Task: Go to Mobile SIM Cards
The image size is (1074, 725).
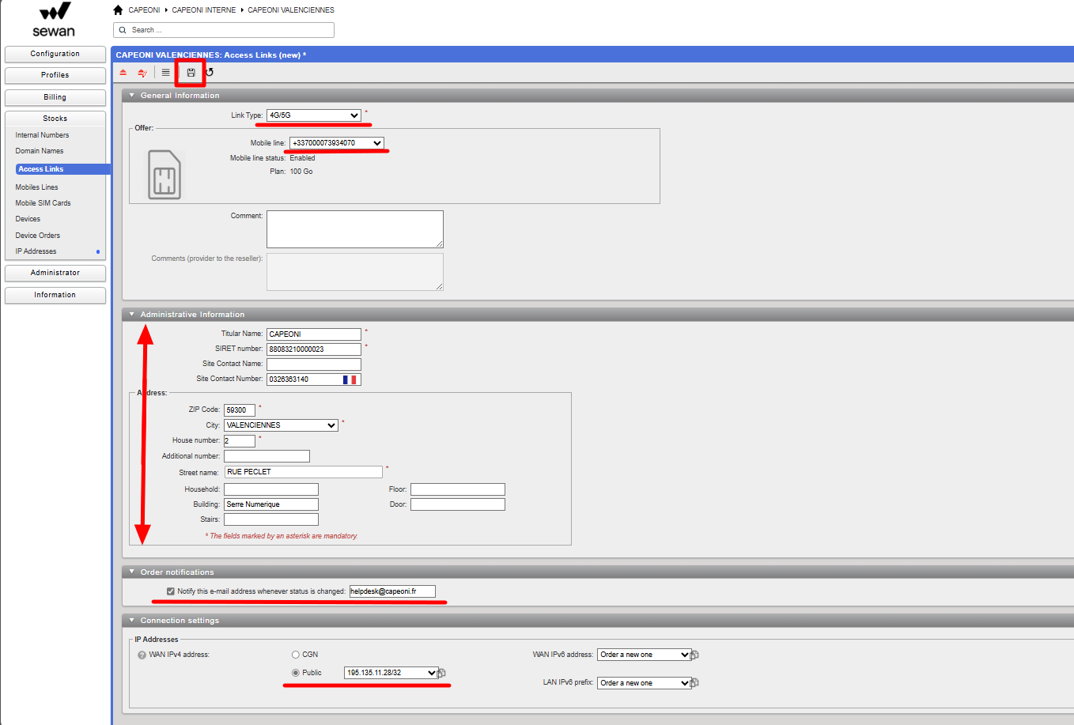Action: pyautogui.click(x=43, y=203)
